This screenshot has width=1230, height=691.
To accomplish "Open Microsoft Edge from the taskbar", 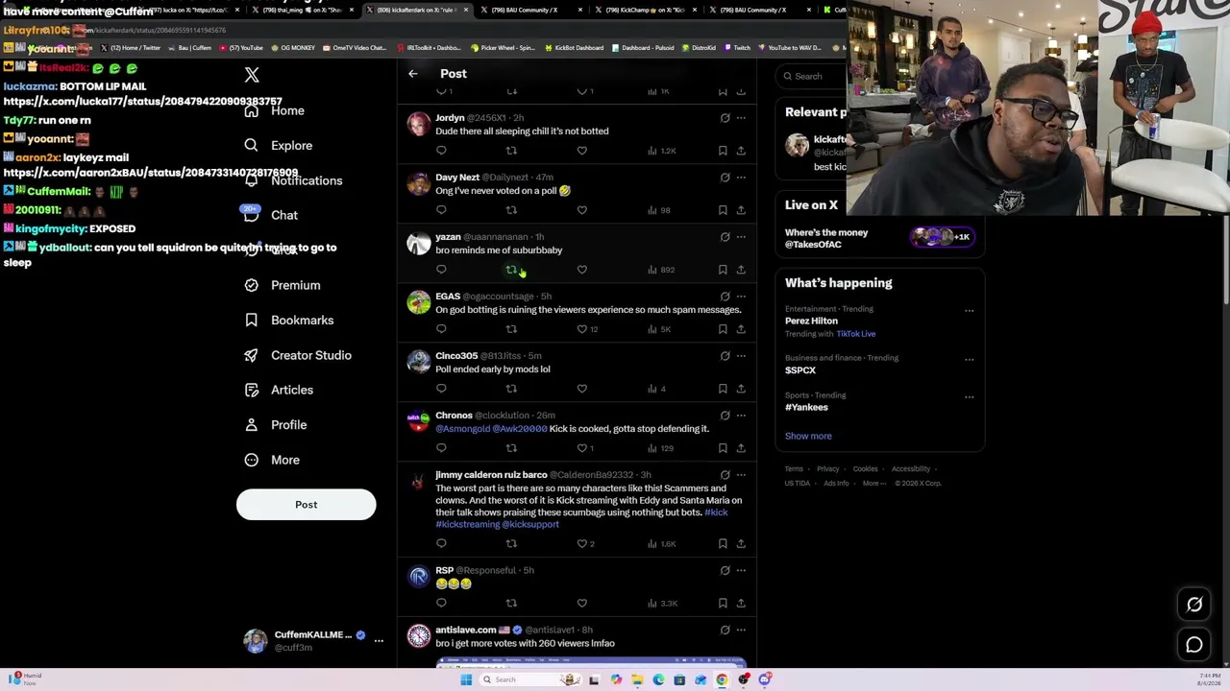I will (x=658, y=680).
